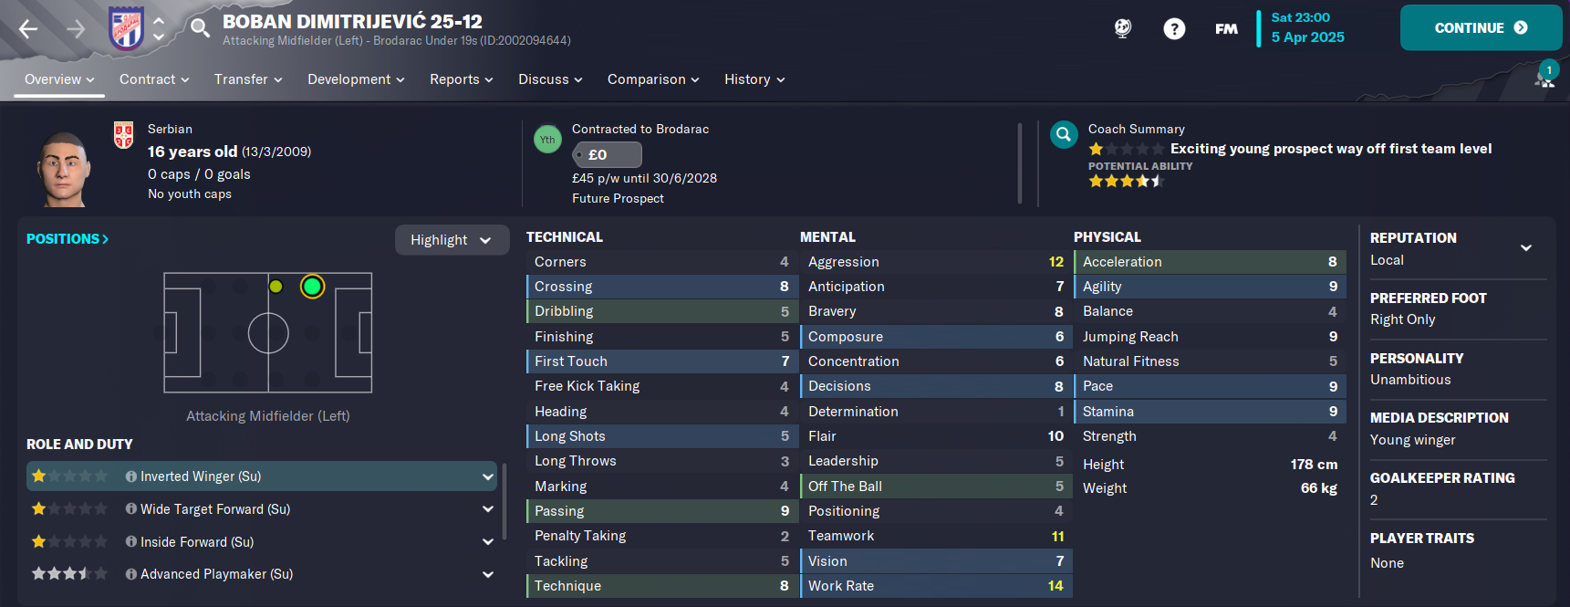Open the Highlight dropdown

point(452,240)
